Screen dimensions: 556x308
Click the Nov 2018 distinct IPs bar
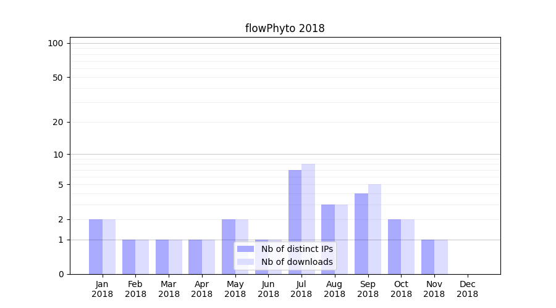click(428, 257)
